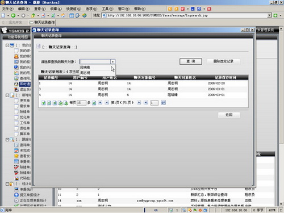This screenshot has height=213, width=284.
Task: Click the green browser Back arrow icon
Action: pyautogui.click(x=13, y=15)
